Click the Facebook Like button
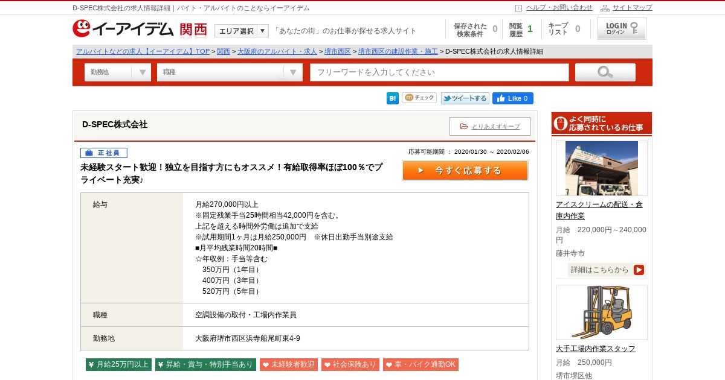Image resolution: width=725 pixels, height=380 pixels. click(x=513, y=98)
